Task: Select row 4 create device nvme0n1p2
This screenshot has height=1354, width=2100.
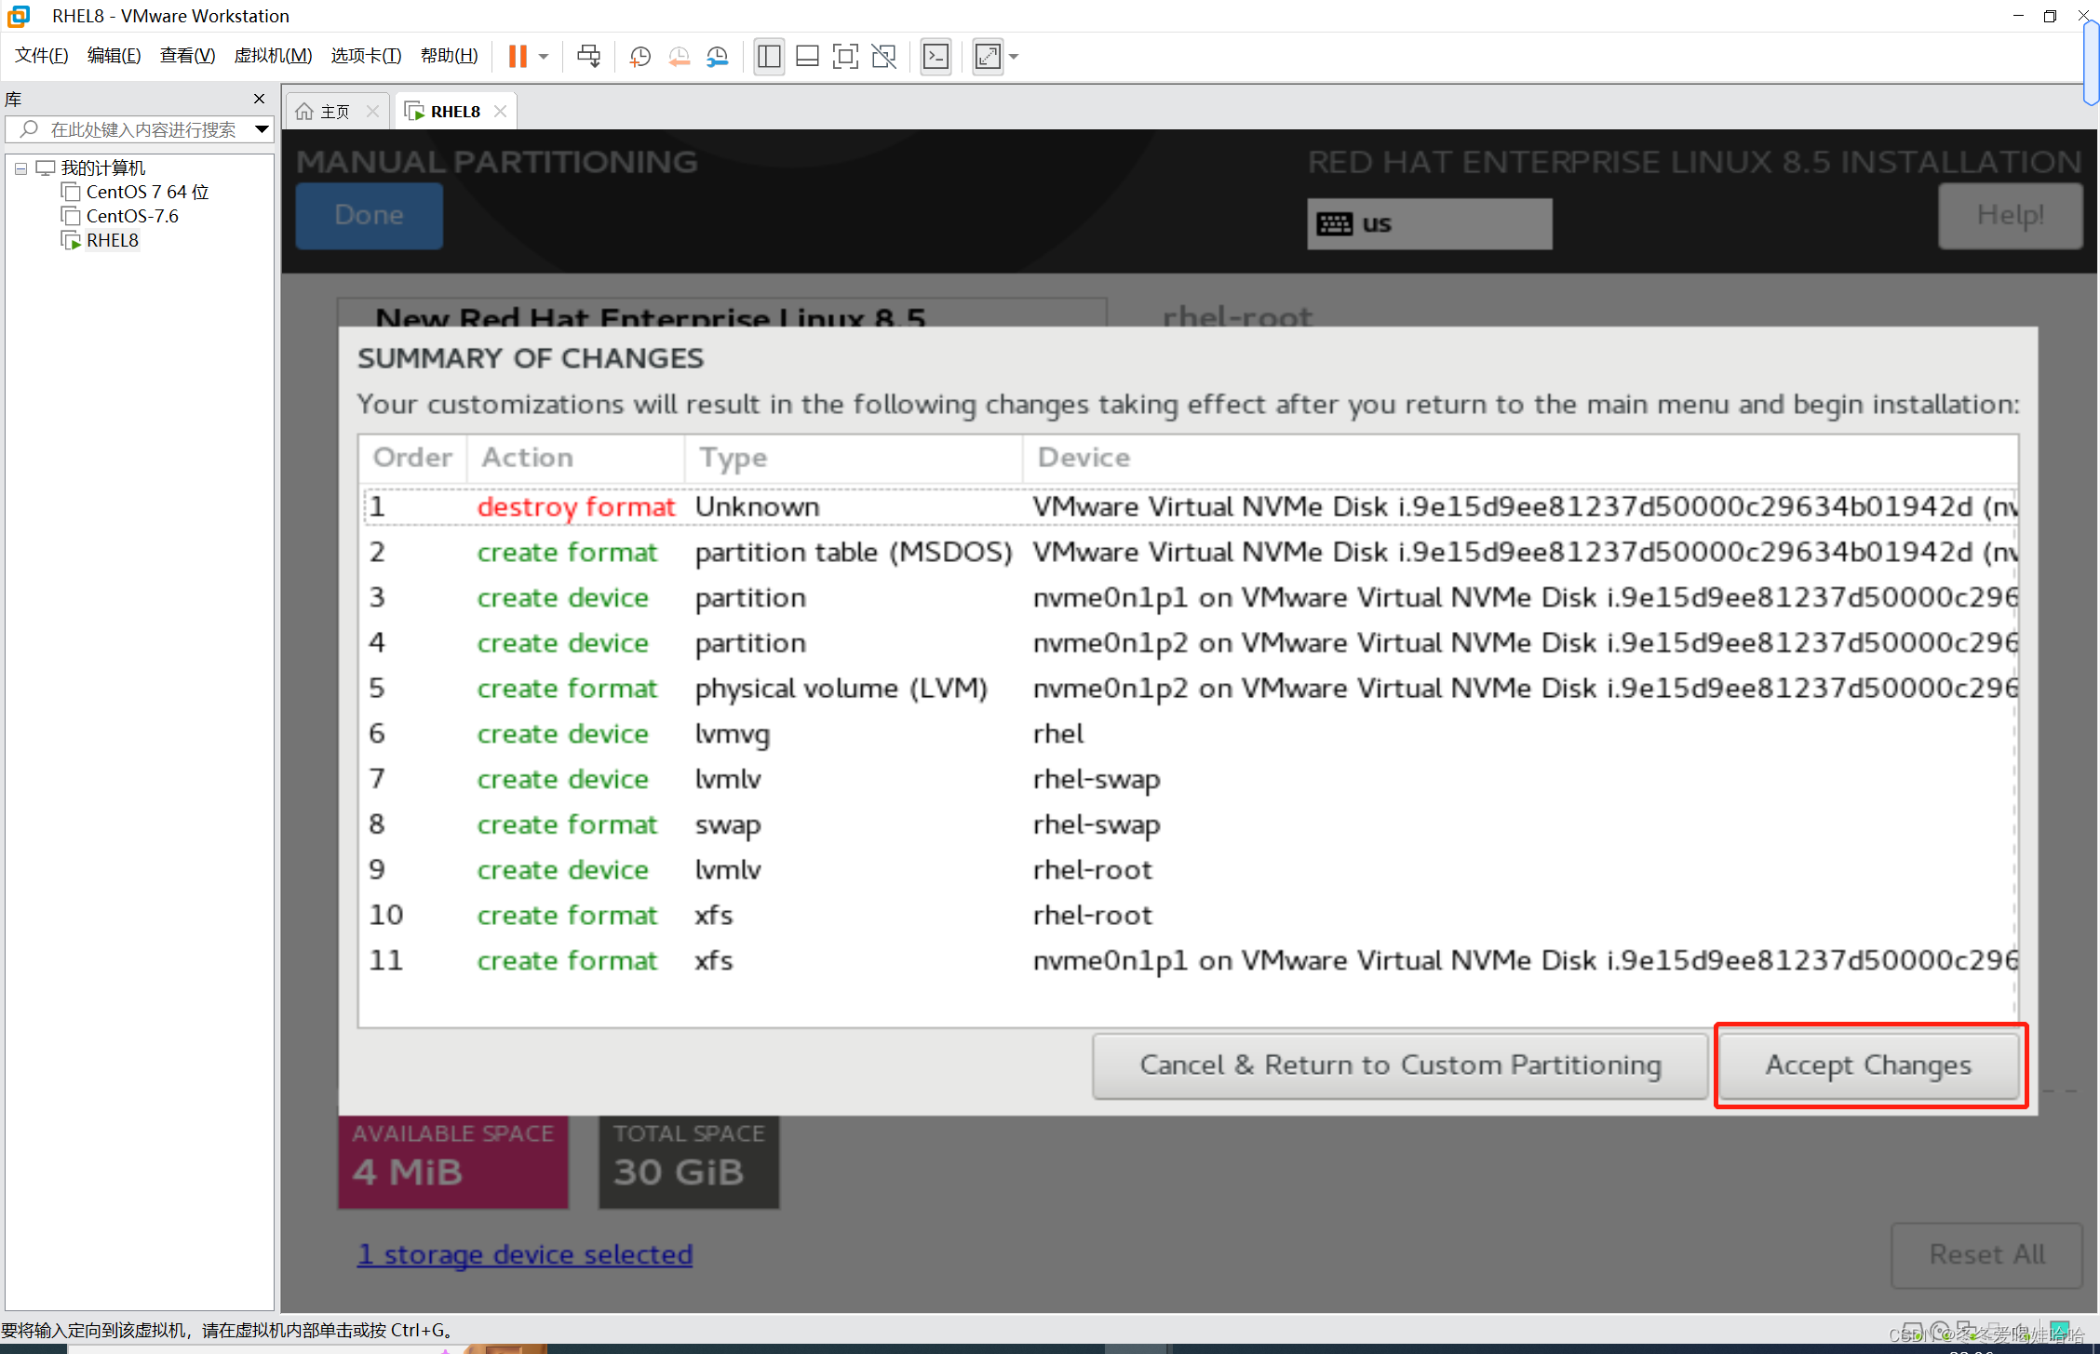Action: (x=1189, y=643)
